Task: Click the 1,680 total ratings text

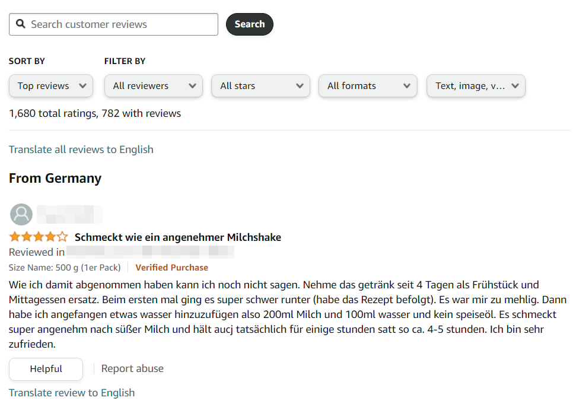Action: click(x=95, y=113)
